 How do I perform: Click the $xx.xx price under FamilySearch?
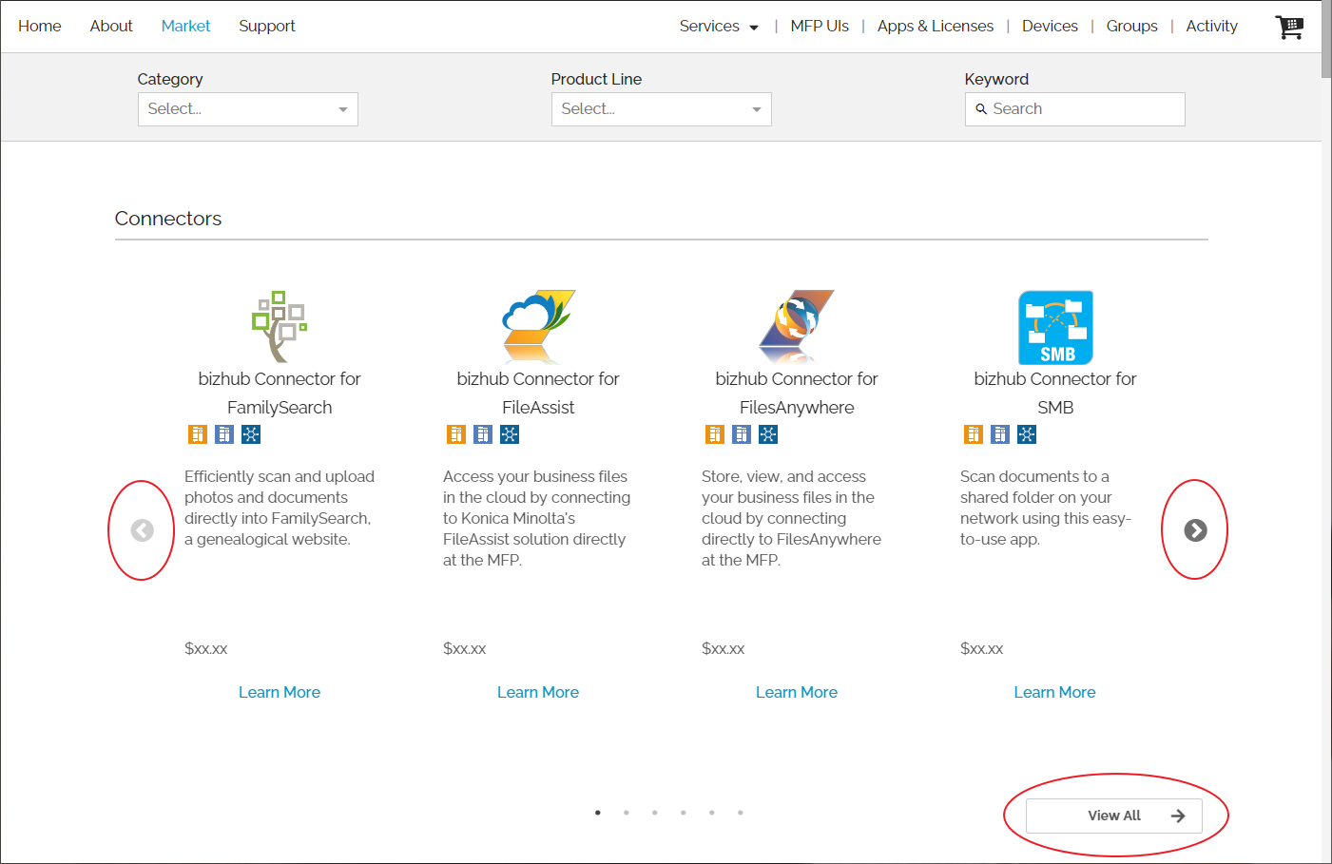[x=206, y=648]
